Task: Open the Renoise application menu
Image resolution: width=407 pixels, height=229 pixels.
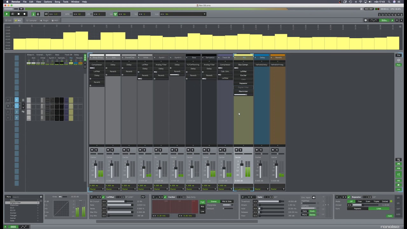Action: (16, 2)
